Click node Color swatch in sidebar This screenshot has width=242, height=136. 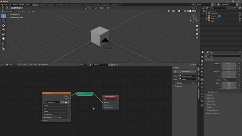click(178, 83)
